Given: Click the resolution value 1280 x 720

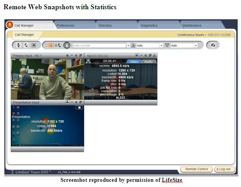Looking at the screenshot, I should (x=127, y=71).
